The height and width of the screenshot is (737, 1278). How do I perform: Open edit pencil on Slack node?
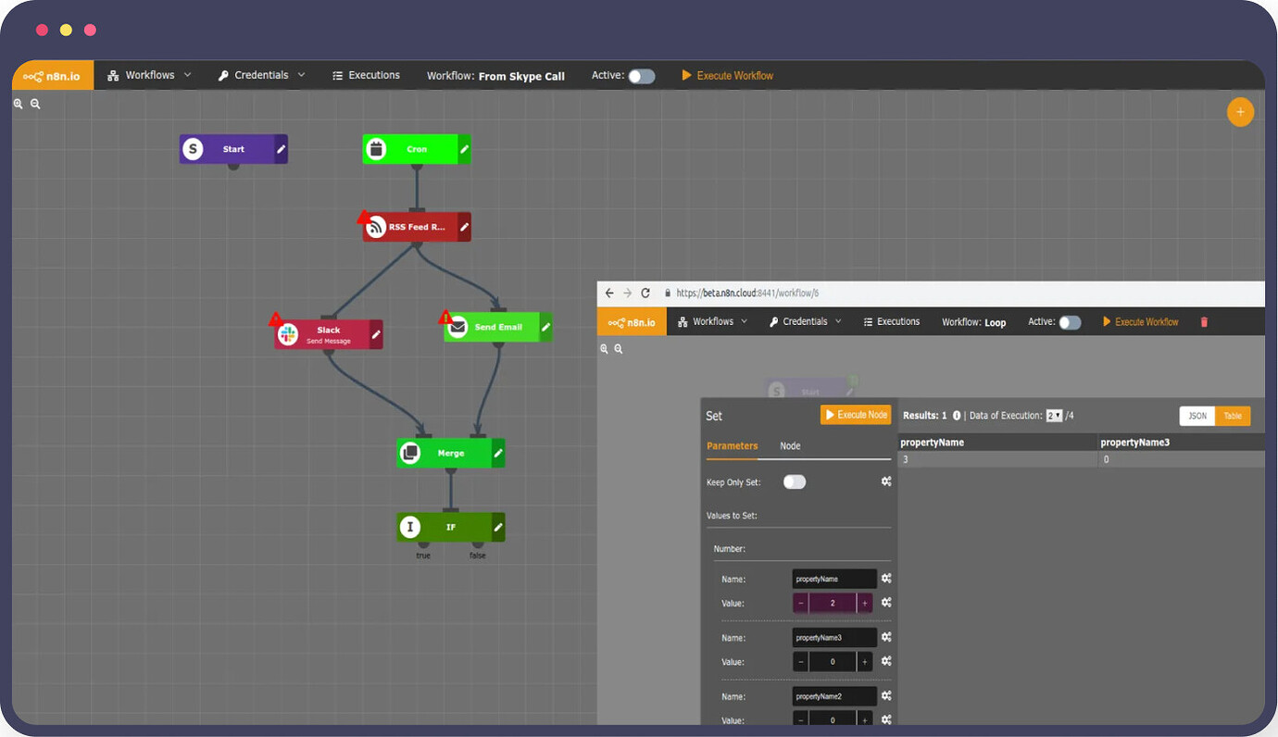pyautogui.click(x=376, y=334)
